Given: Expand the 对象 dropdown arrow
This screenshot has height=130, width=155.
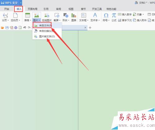Looking at the screenshot, I should 143,14.
